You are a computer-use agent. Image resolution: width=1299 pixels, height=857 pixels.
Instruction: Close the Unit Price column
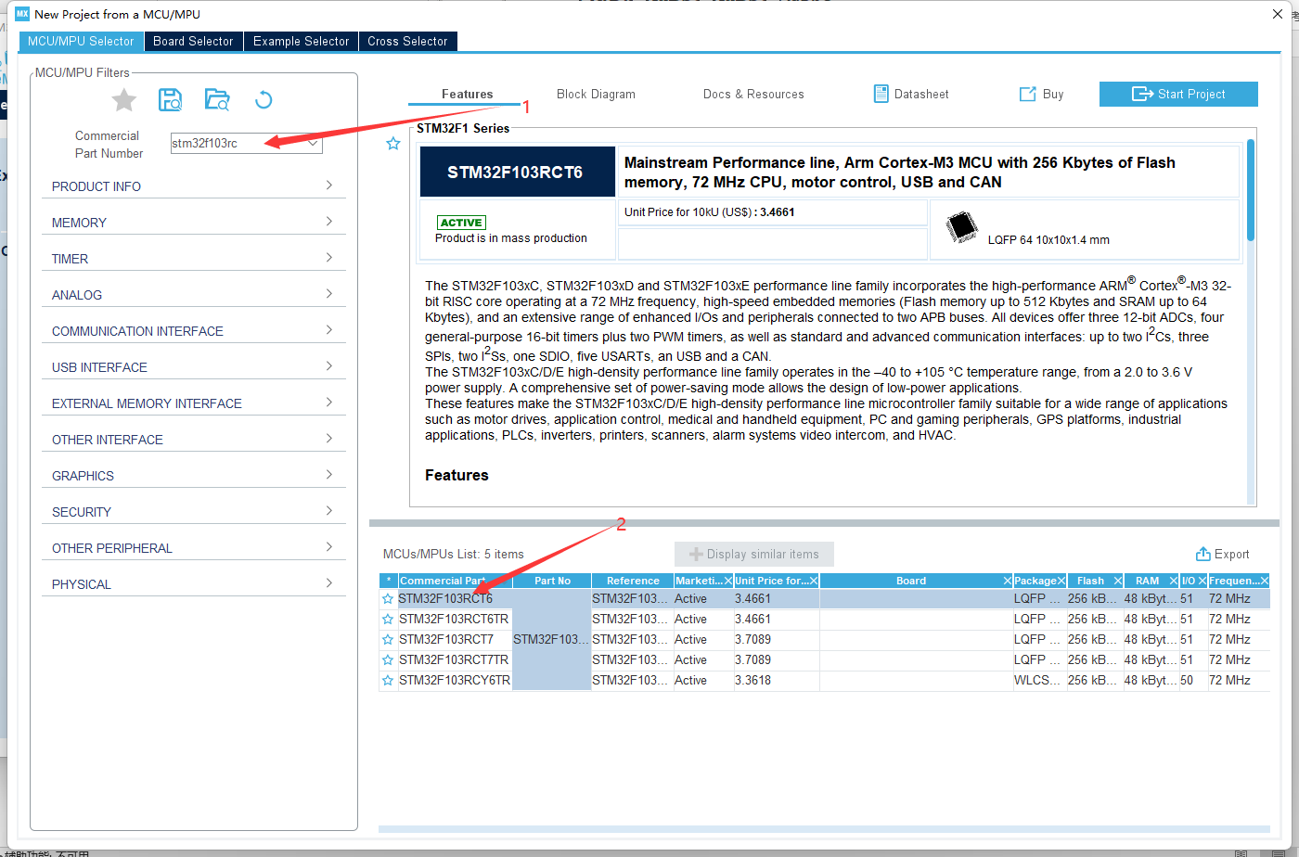tap(814, 581)
